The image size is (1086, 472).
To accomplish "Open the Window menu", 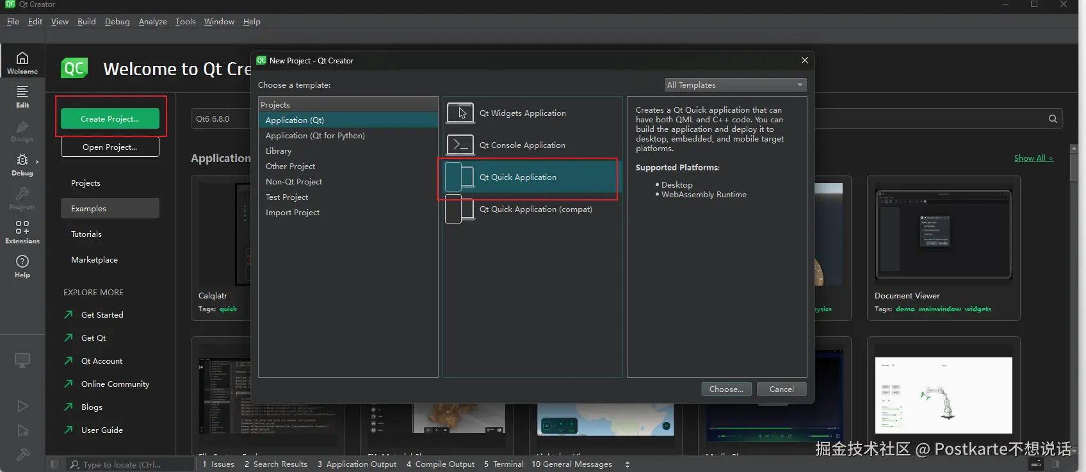I will click(x=219, y=21).
